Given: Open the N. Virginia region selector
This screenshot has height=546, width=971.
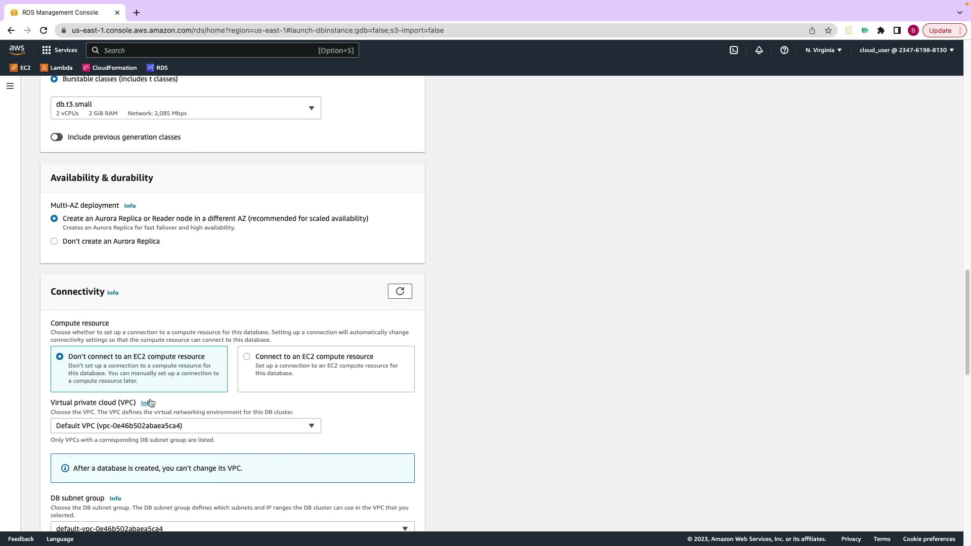Looking at the screenshot, I should (x=823, y=50).
